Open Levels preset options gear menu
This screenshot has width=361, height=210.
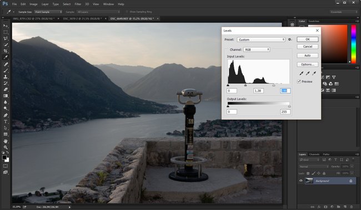point(290,39)
